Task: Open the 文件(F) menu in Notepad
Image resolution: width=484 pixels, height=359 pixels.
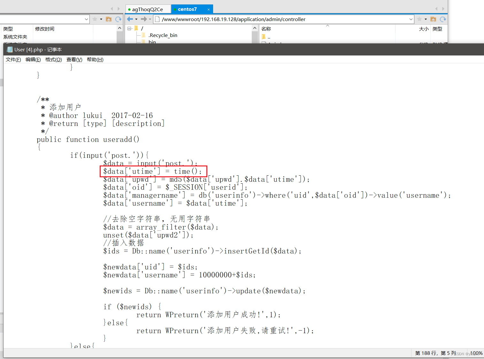Action: point(13,60)
